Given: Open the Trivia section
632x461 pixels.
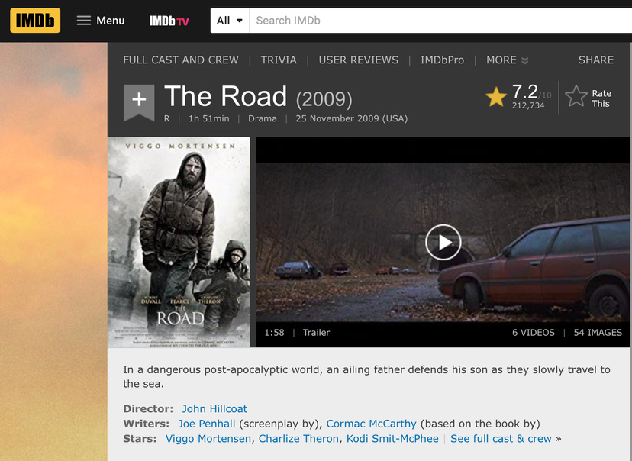Looking at the screenshot, I should point(279,60).
